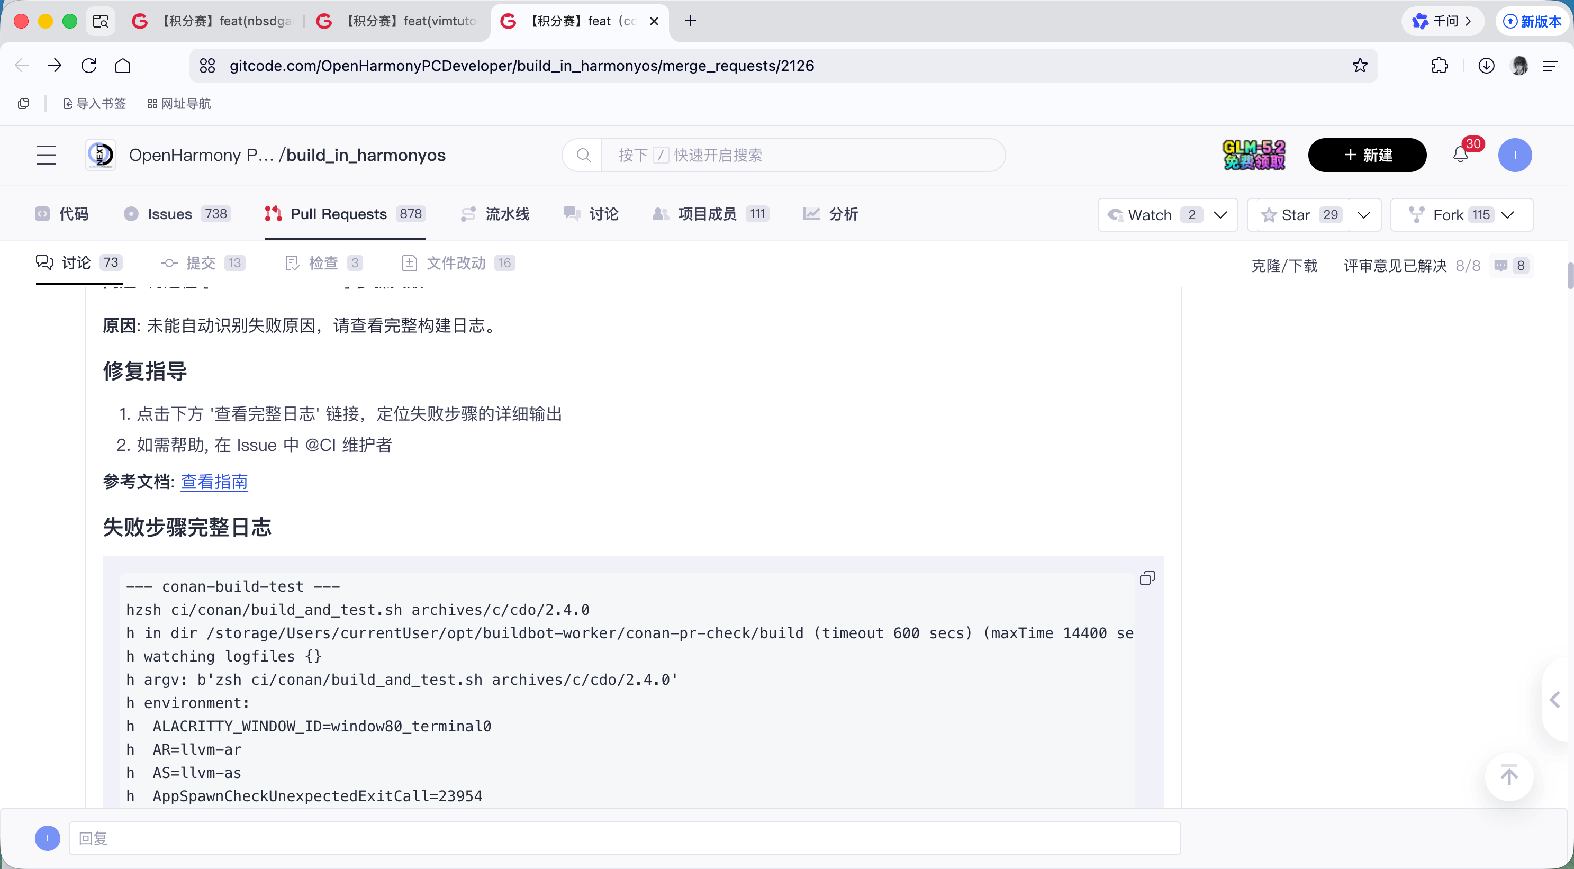Click the browser back arrow
This screenshot has width=1574, height=869.
[22, 66]
